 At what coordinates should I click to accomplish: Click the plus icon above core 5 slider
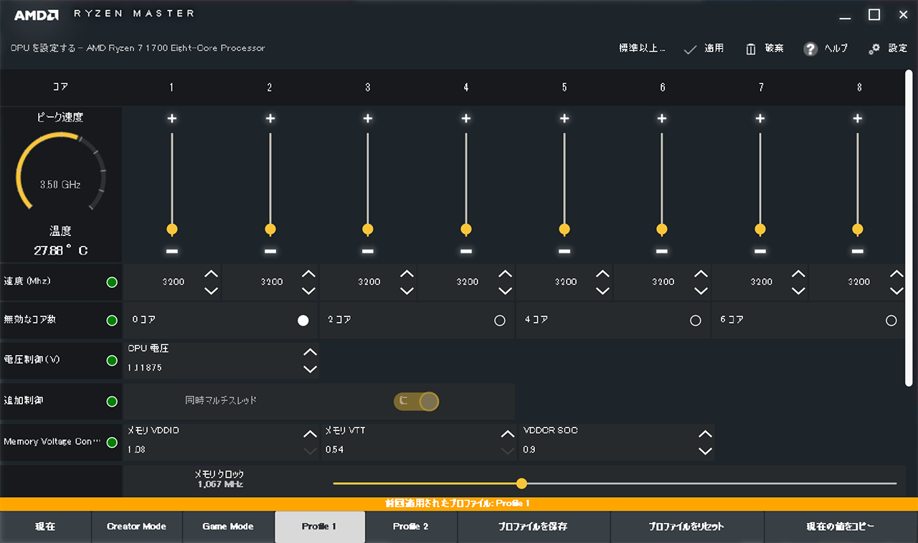click(x=564, y=118)
